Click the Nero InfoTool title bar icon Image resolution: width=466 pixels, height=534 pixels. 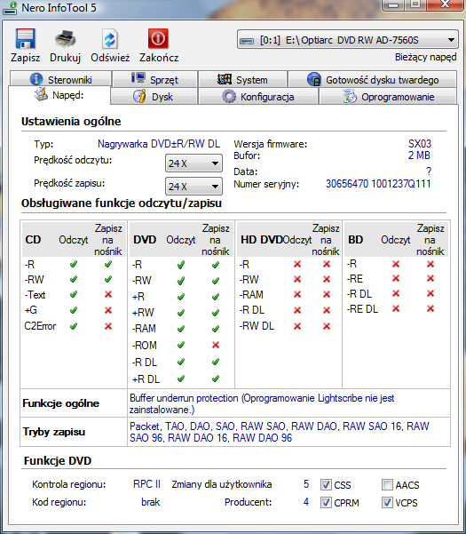pyautogui.click(x=10, y=7)
